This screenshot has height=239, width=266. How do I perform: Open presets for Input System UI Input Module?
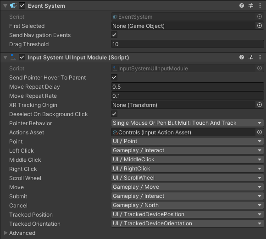[251, 57]
